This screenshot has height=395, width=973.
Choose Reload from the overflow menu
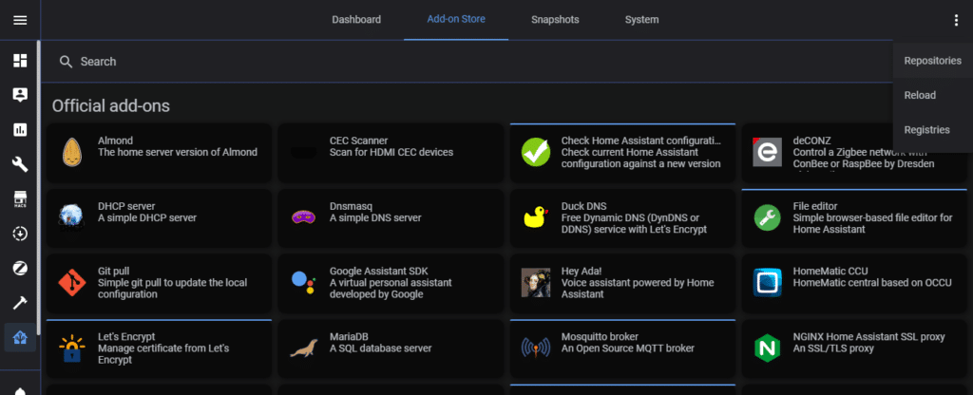[933, 96]
